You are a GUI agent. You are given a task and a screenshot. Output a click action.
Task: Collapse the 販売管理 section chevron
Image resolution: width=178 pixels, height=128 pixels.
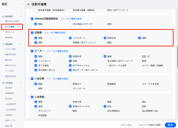point(21,44)
